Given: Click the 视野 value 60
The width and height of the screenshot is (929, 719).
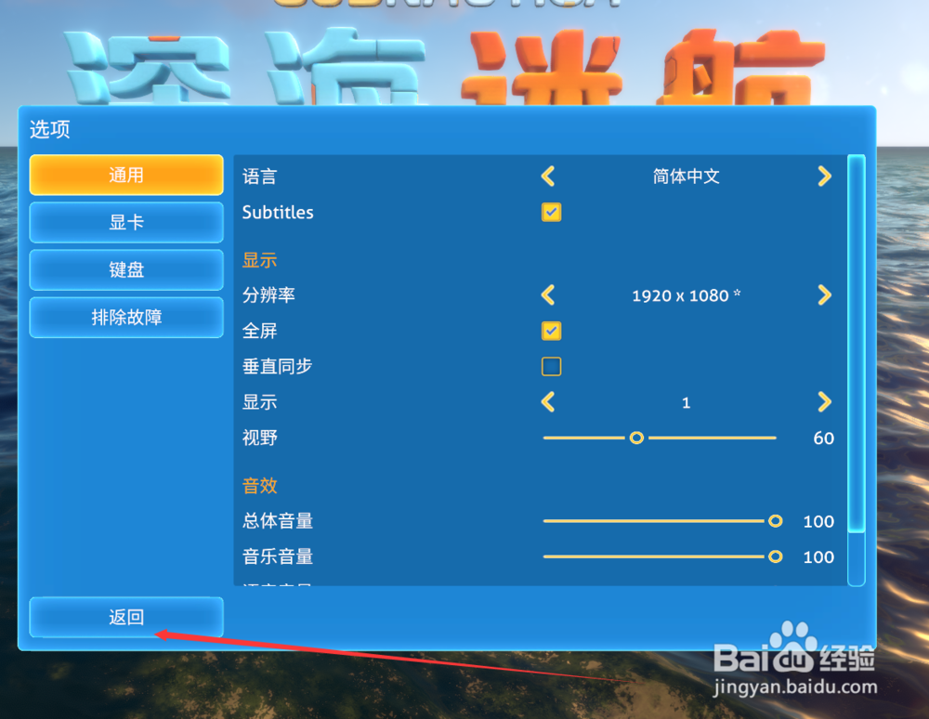Looking at the screenshot, I should (823, 438).
